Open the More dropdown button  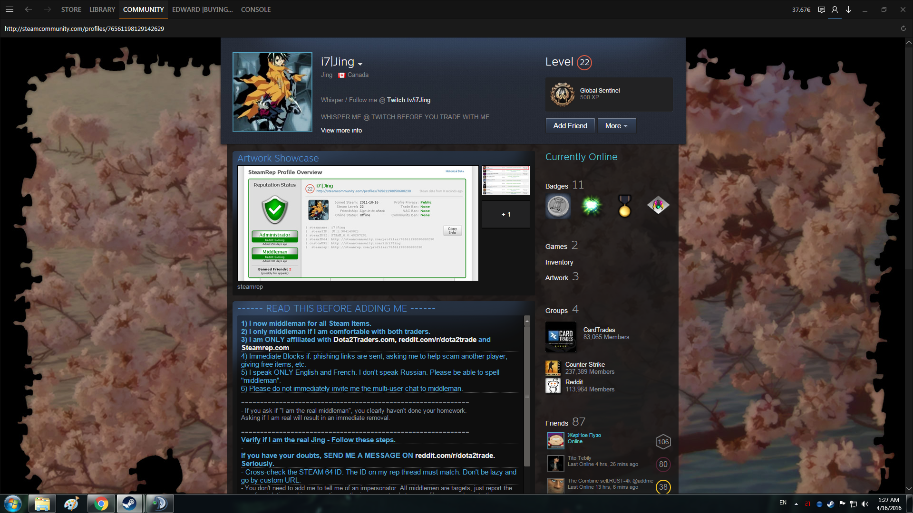click(x=616, y=126)
